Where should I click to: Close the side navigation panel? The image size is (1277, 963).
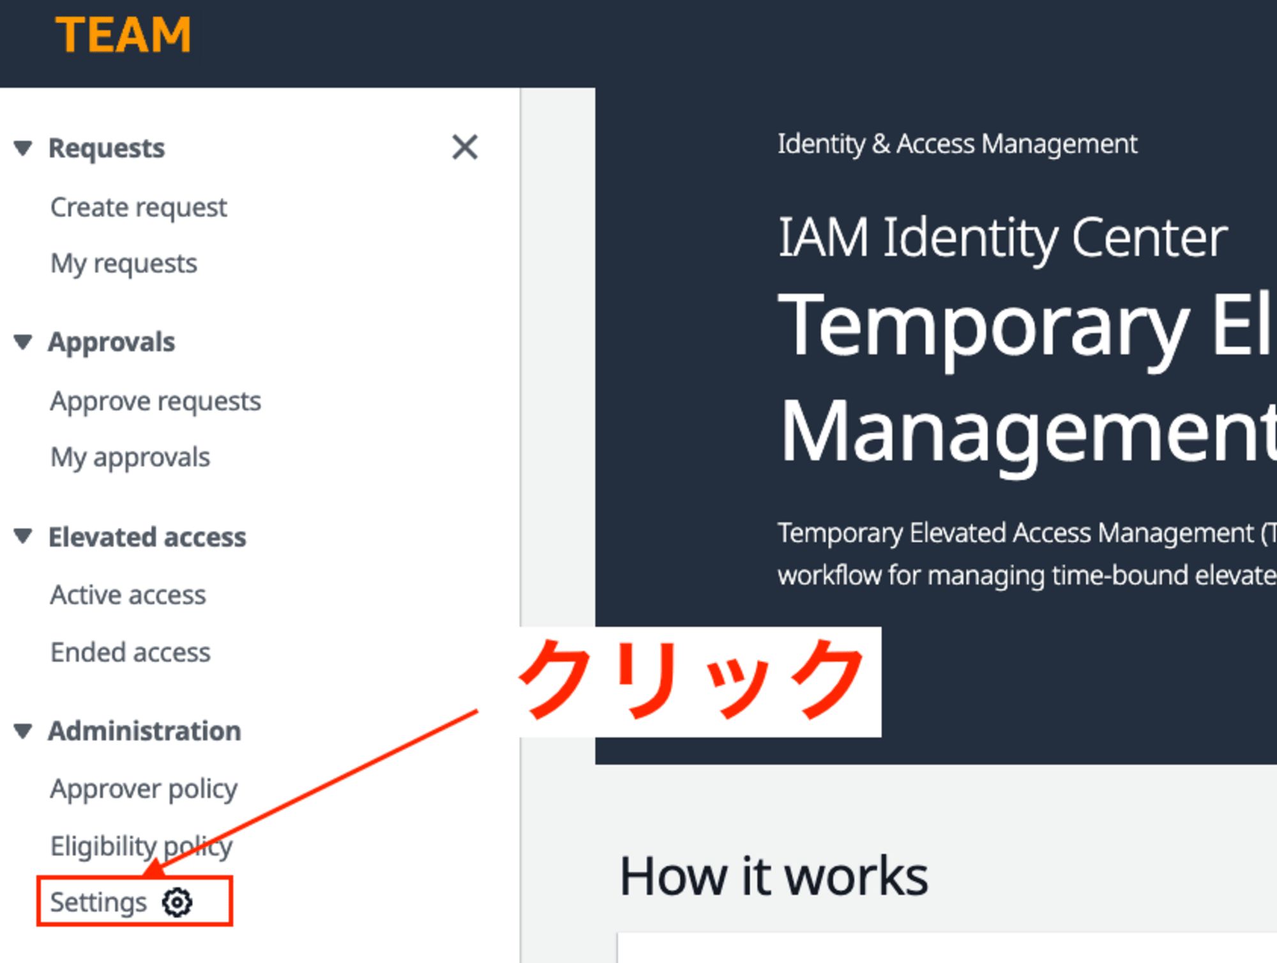click(465, 147)
